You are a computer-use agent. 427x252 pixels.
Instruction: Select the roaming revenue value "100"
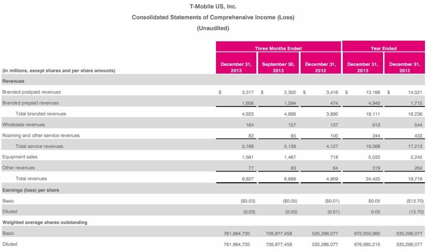pyautogui.click(x=334, y=135)
